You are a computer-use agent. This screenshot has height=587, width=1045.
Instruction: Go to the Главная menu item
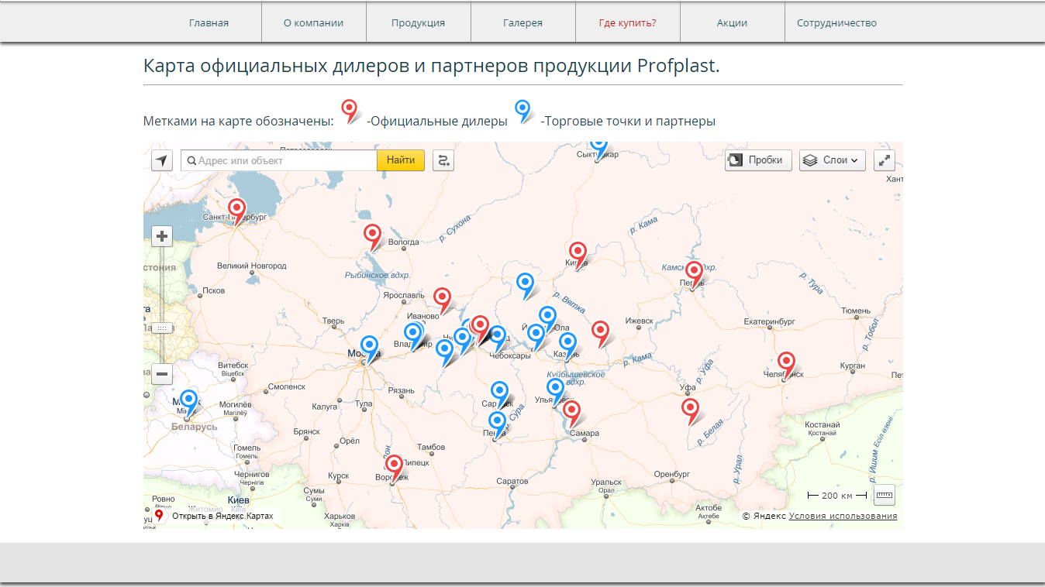click(209, 22)
